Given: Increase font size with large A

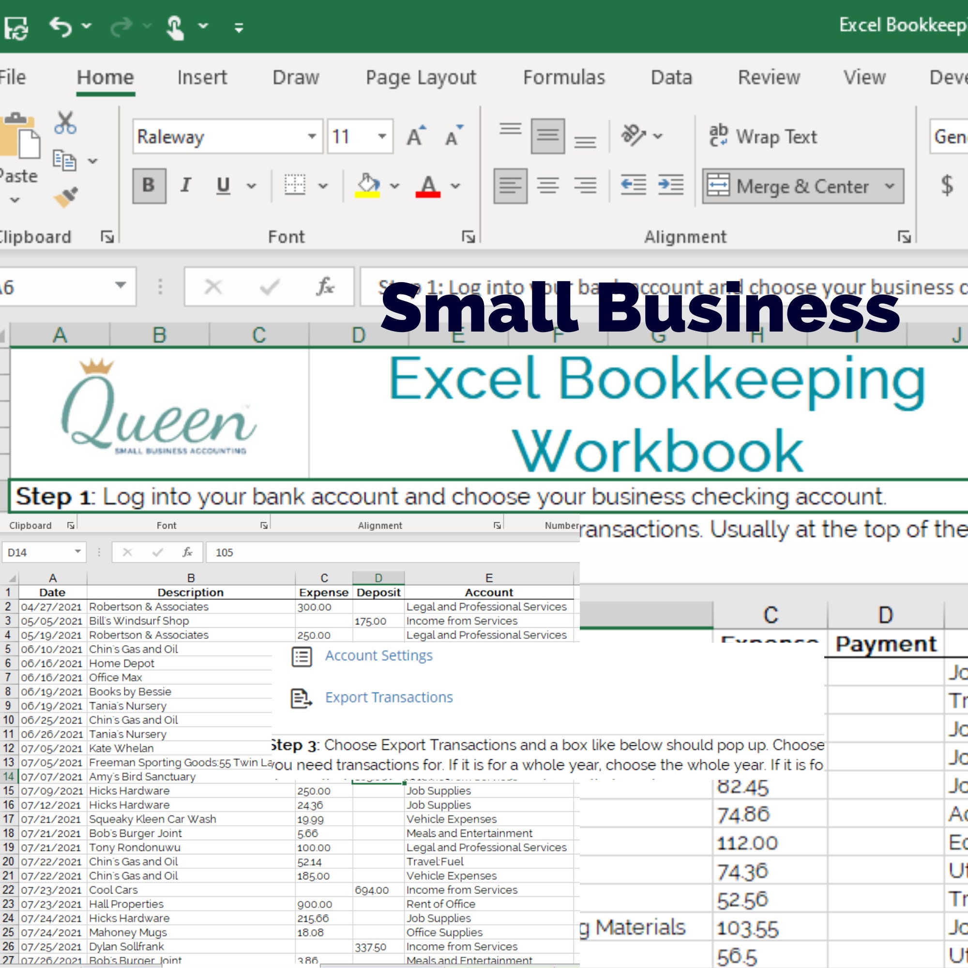Looking at the screenshot, I should pyautogui.click(x=416, y=136).
